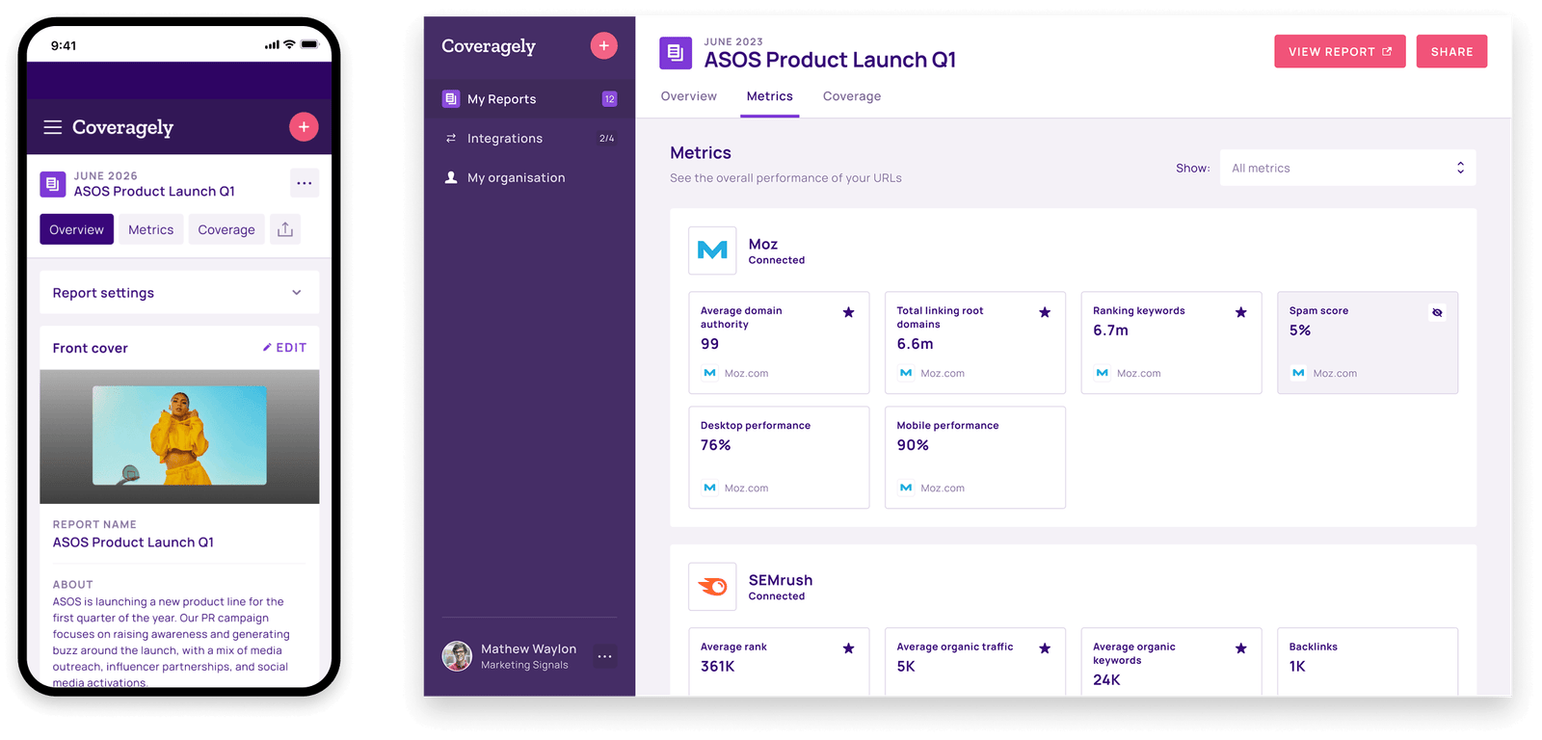Open My Reports in sidebar
The height and width of the screenshot is (740, 1542).
click(529, 99)
